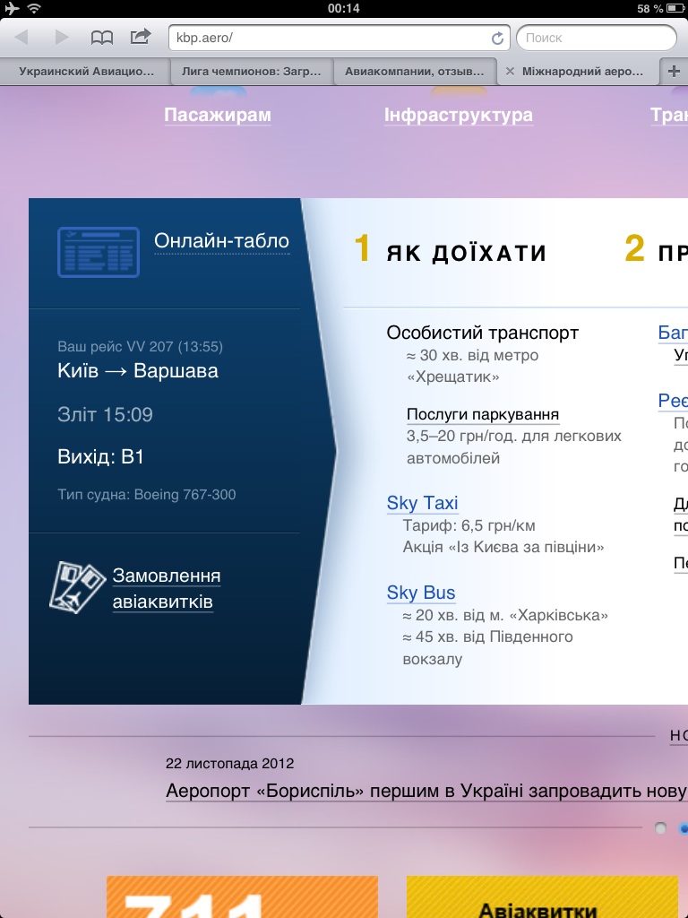Tap the share arrow icon
Screen dimensions: 688x918
point(141,38)
